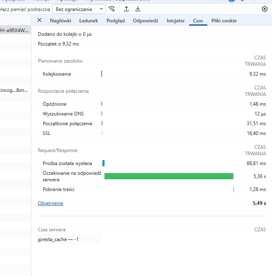
Task: Click the blue 'Prośba została wysłana' bar
Action: (x=104, y=163)
